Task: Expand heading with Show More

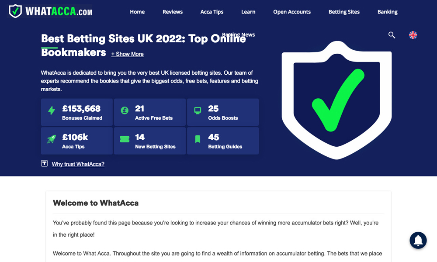Action: (x=127, y=54)
